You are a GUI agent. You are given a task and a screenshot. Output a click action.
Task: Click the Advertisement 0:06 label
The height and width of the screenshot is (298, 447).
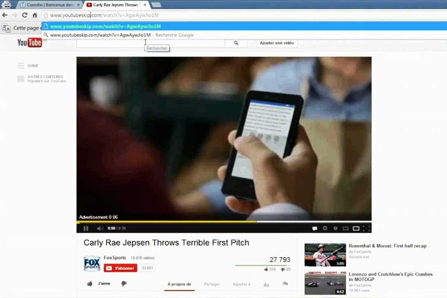point(98,217)
